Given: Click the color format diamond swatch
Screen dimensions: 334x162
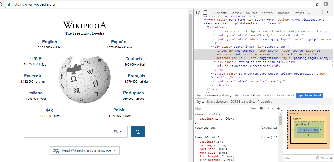Looking at the screenshot, I should click(x=261, y=108).
